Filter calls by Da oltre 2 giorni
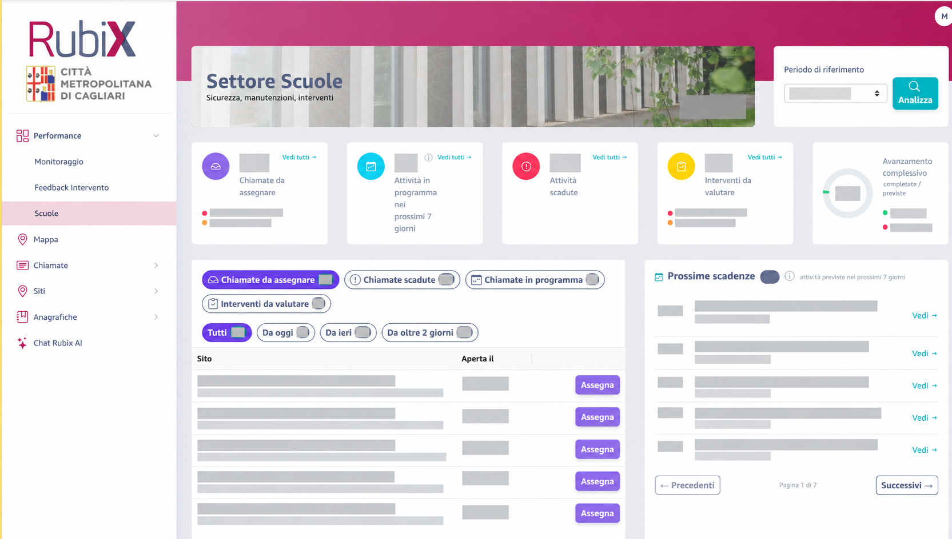The height and width of the screenshot is (539, 952). point(430,333)
